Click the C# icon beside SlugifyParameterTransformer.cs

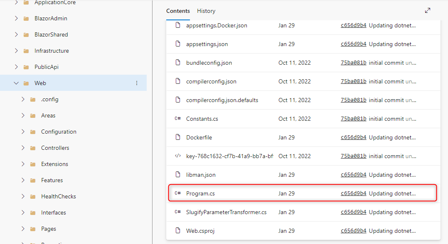pyautogui.click(x=178, y=212)
